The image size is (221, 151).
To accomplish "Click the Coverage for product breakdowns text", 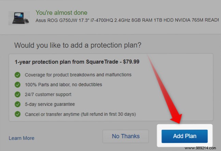I will click(78, 75).
